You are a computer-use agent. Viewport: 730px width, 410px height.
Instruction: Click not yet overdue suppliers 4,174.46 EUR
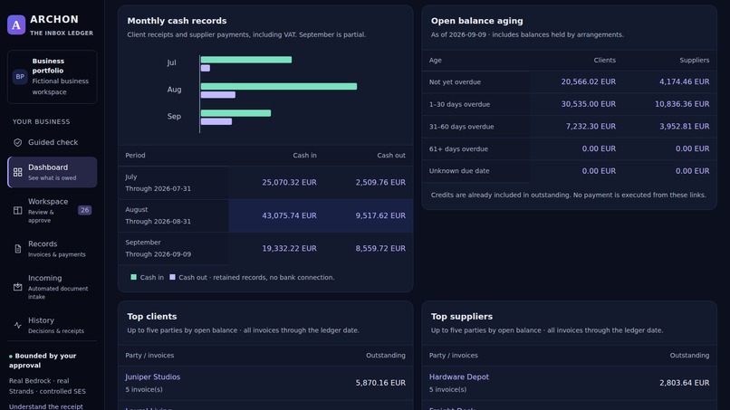pos(685,81)
